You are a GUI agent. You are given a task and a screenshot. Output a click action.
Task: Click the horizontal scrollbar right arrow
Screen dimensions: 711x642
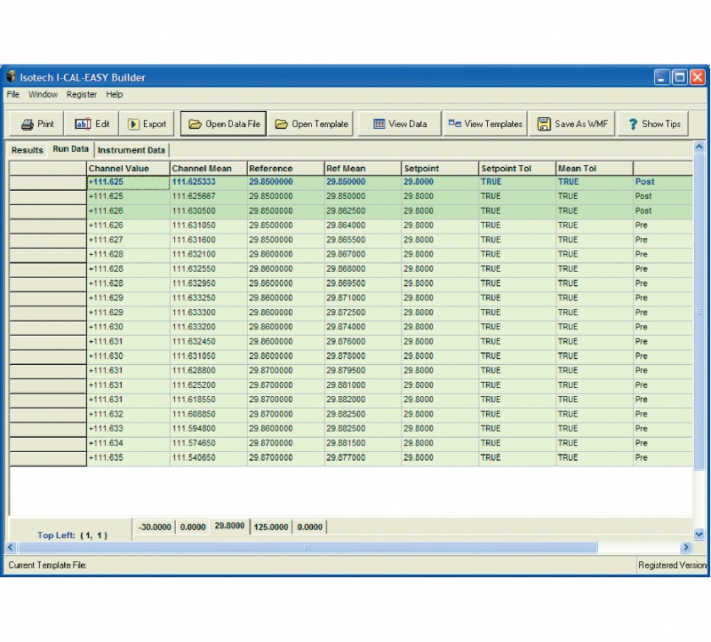[685, 548]
